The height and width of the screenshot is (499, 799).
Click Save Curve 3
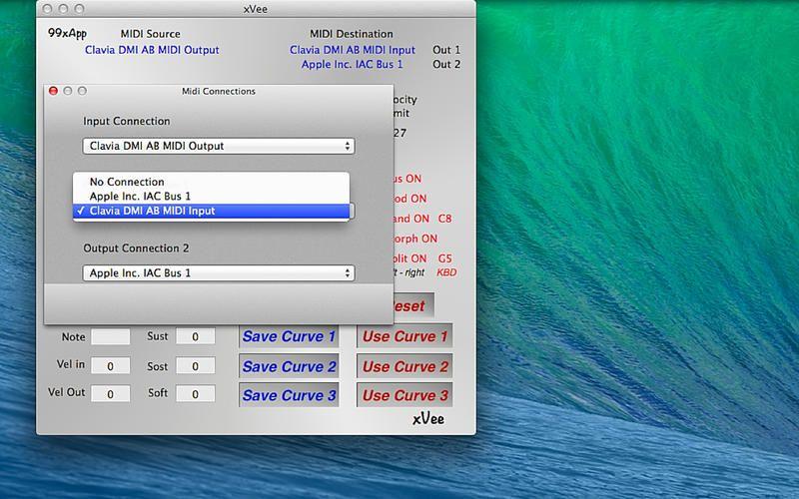click(x=290, y=395)
